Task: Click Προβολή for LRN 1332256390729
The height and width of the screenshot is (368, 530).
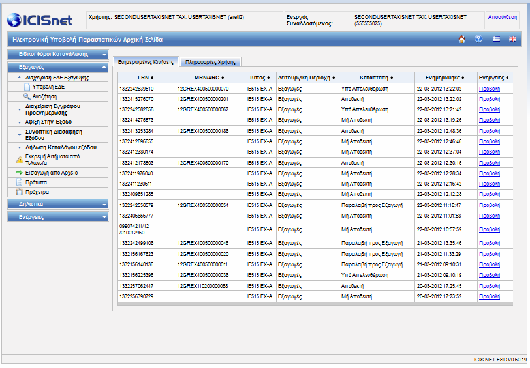Action: click(490, 297)
